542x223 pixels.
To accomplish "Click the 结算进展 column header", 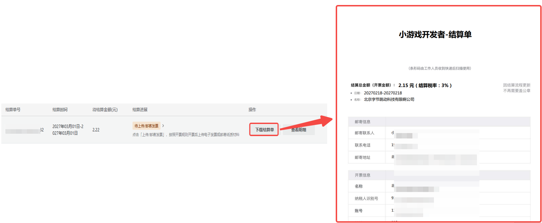I will 140,110.
